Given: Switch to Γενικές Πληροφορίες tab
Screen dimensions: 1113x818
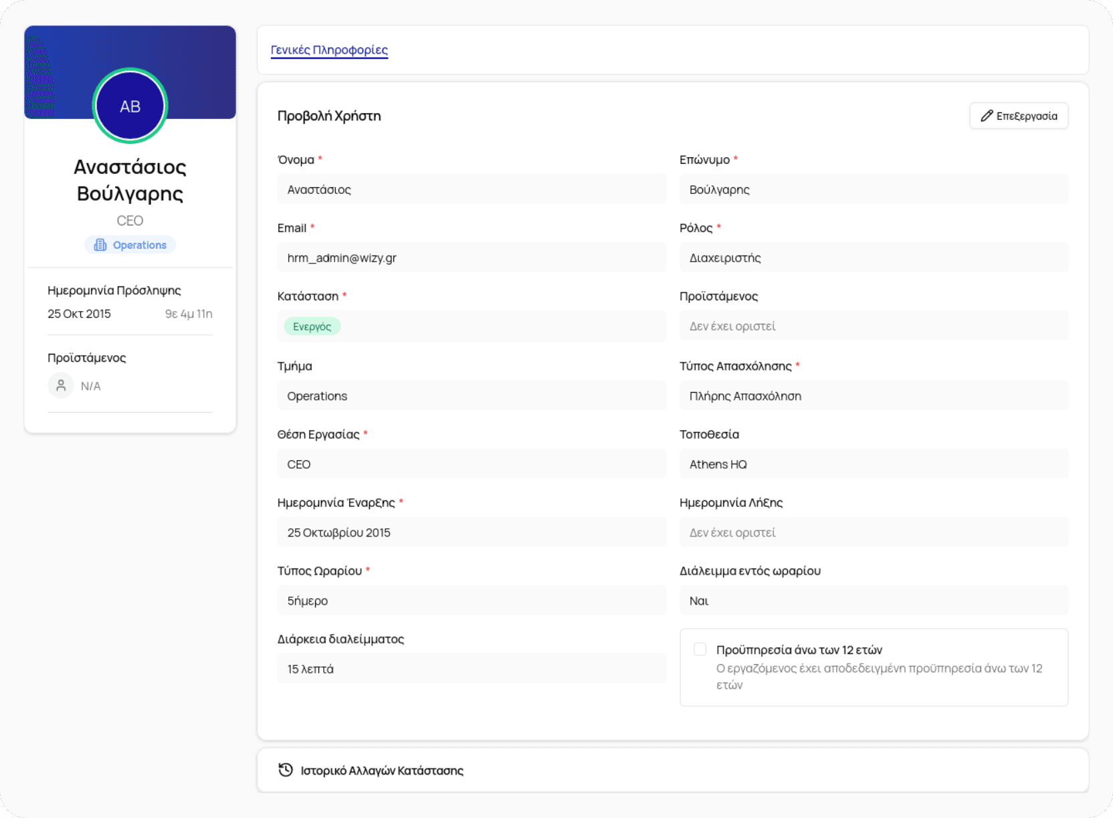Looking at the screenshot, I should (x=329, y=50).
